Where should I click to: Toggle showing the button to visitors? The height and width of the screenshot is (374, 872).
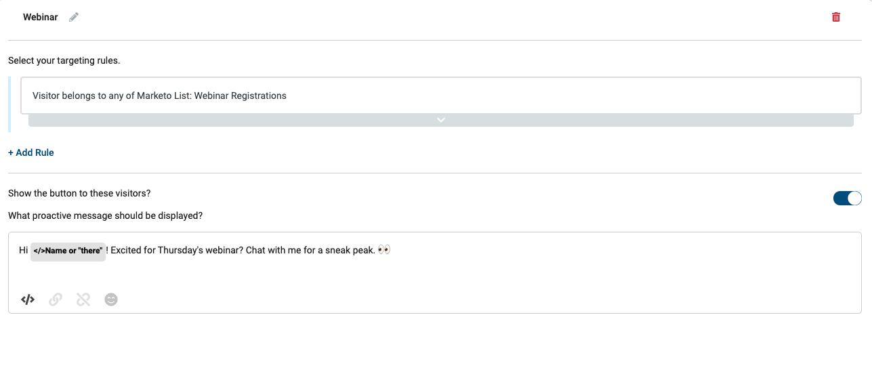(x=847, y=198)
